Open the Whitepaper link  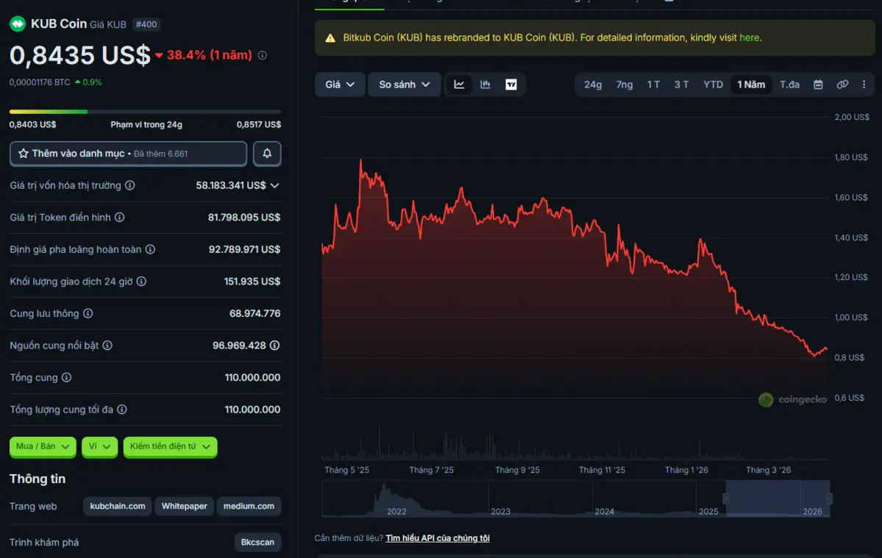point(184,506)
